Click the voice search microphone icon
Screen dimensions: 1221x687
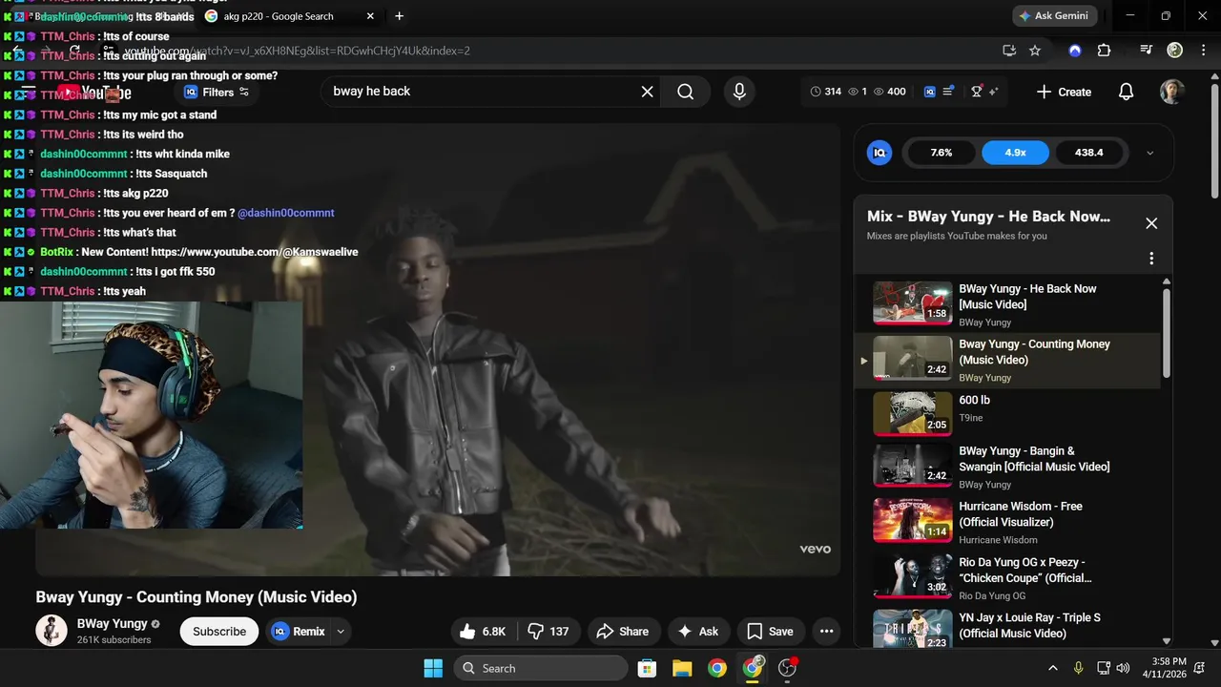coord(738,92)
